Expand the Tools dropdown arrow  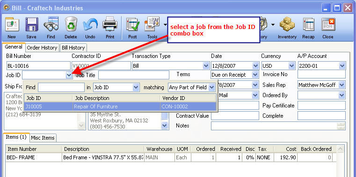pyautogui.click(x=165, y=24)
